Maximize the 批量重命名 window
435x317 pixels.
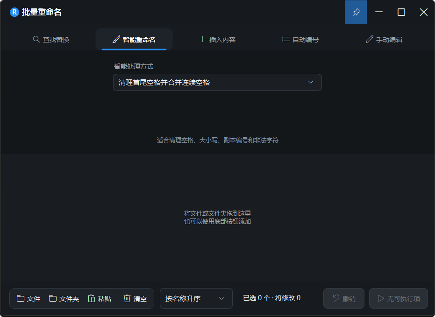point(401,12)
